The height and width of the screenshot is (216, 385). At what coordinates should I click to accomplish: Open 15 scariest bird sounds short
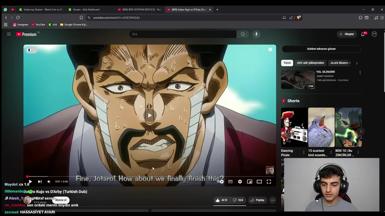click(321, 127)
